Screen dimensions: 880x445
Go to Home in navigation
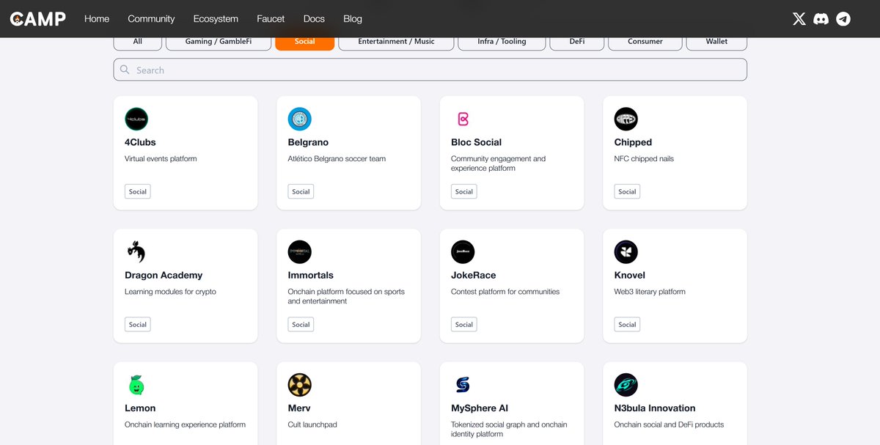click(97, 19)
